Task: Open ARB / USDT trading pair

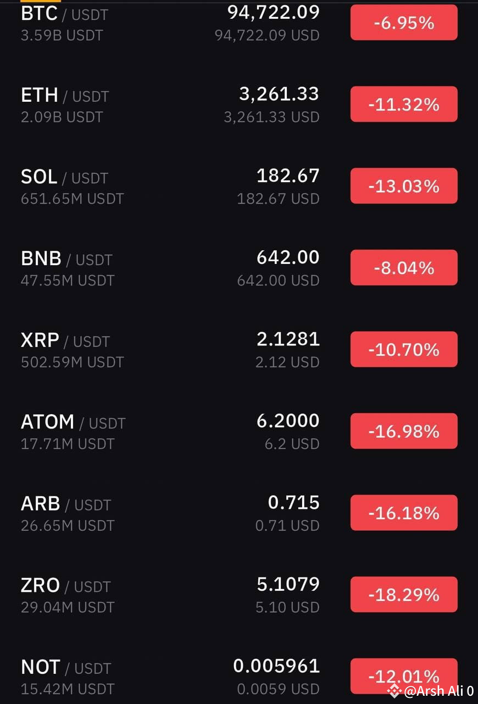Action: click(x=239, y=513)
